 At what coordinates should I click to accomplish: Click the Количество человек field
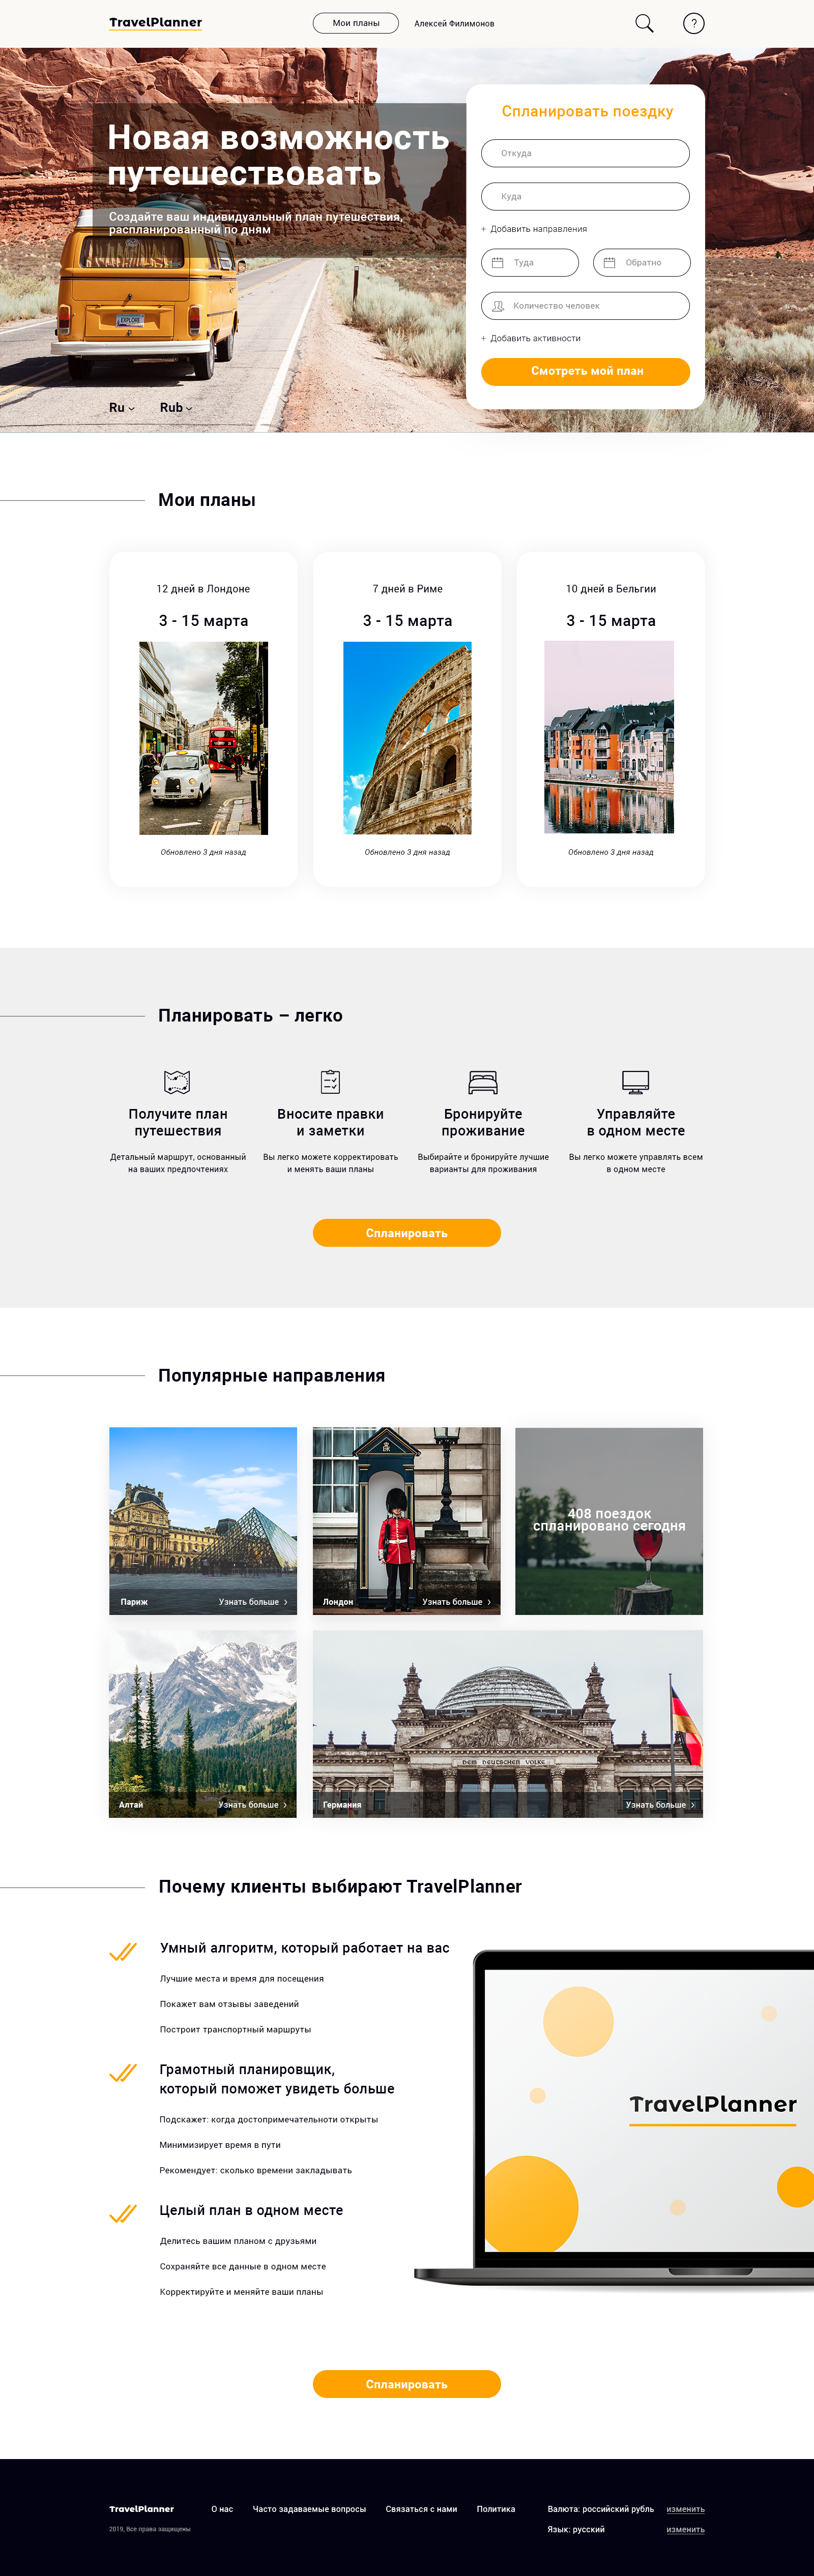(586, 306)
